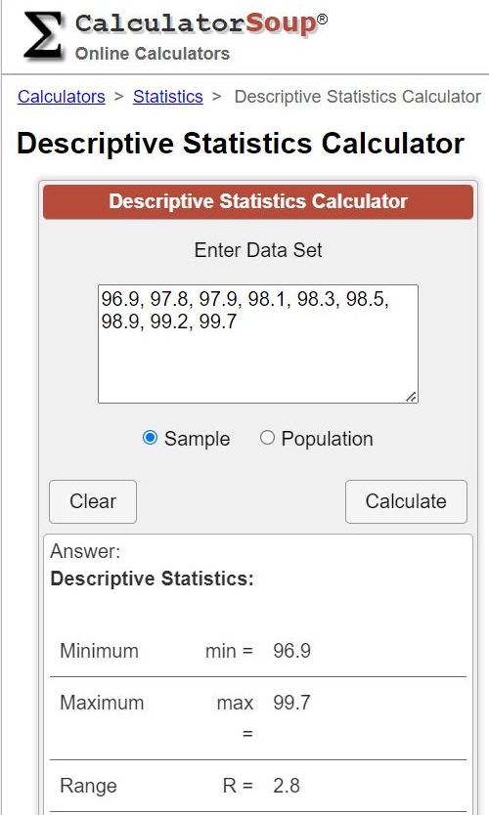Grab the textarea resize handle corner
This screenshot has height=815, width=489.
click(x=411, y=397)
